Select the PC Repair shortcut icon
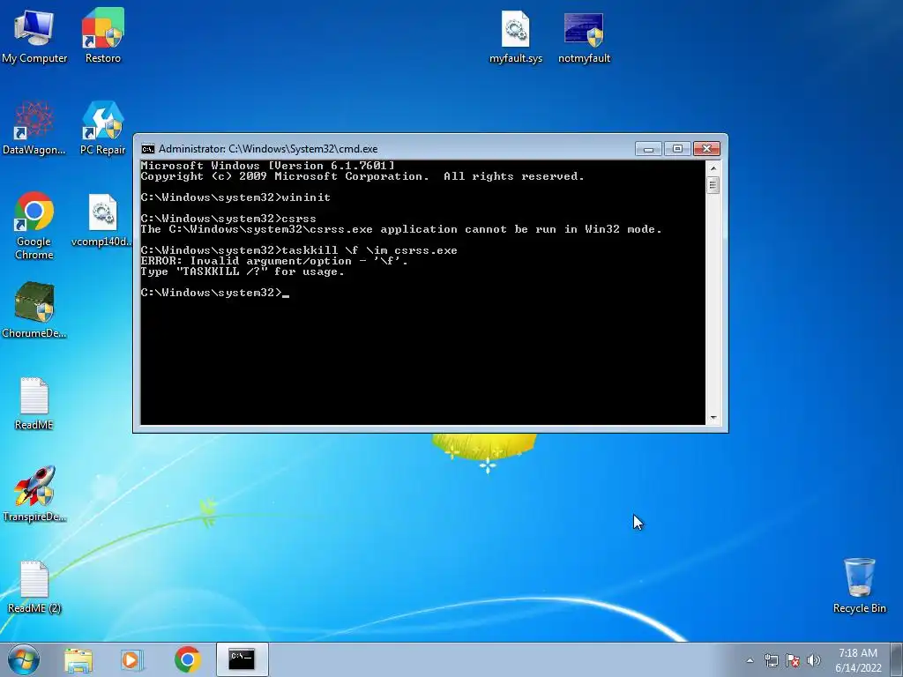 tap(102, 128)
